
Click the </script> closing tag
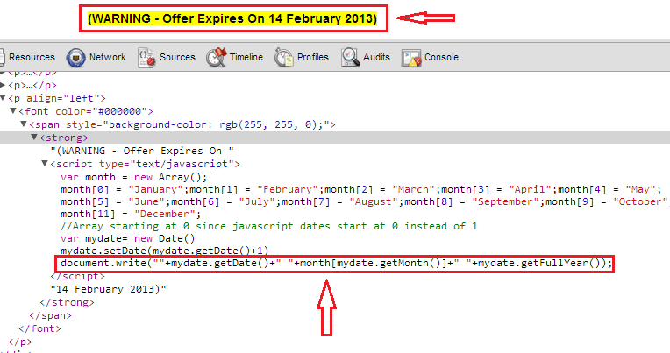[78, 276]
